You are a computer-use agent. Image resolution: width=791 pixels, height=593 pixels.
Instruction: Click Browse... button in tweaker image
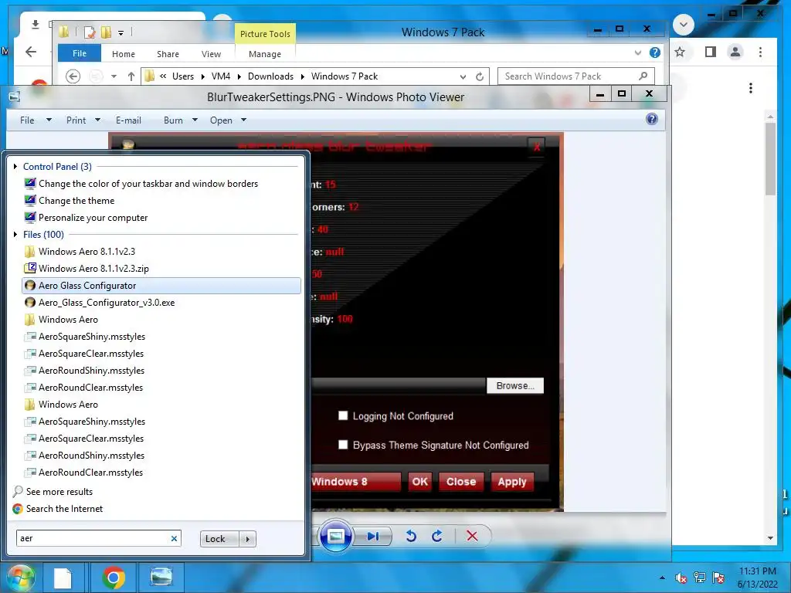[515, 386]
